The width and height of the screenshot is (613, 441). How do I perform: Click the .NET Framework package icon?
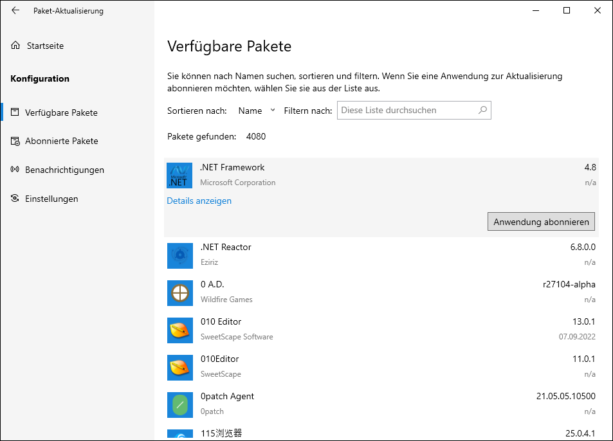(x=179, y=175)
